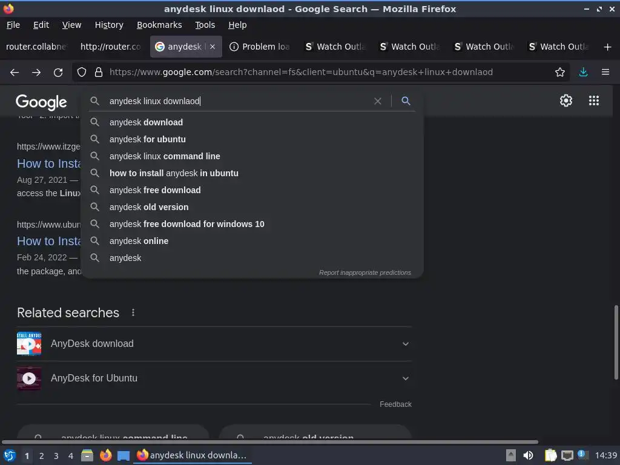Image resolution: width=620 pixels, height=465 pixels.
Task: Open the update notification tray icon
Action: coord(582,455)
